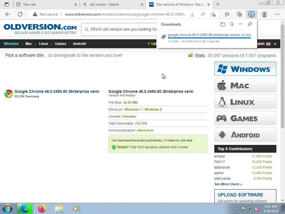Open File Explorer from the taskbar
The image size is (285, 214).
tap(60, 209)
